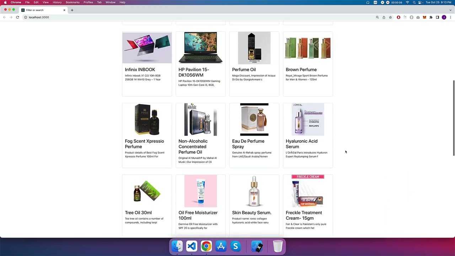Click the Infinix INBOOK title
Screen dimensions: 455x256
click(x=140, y=70)
